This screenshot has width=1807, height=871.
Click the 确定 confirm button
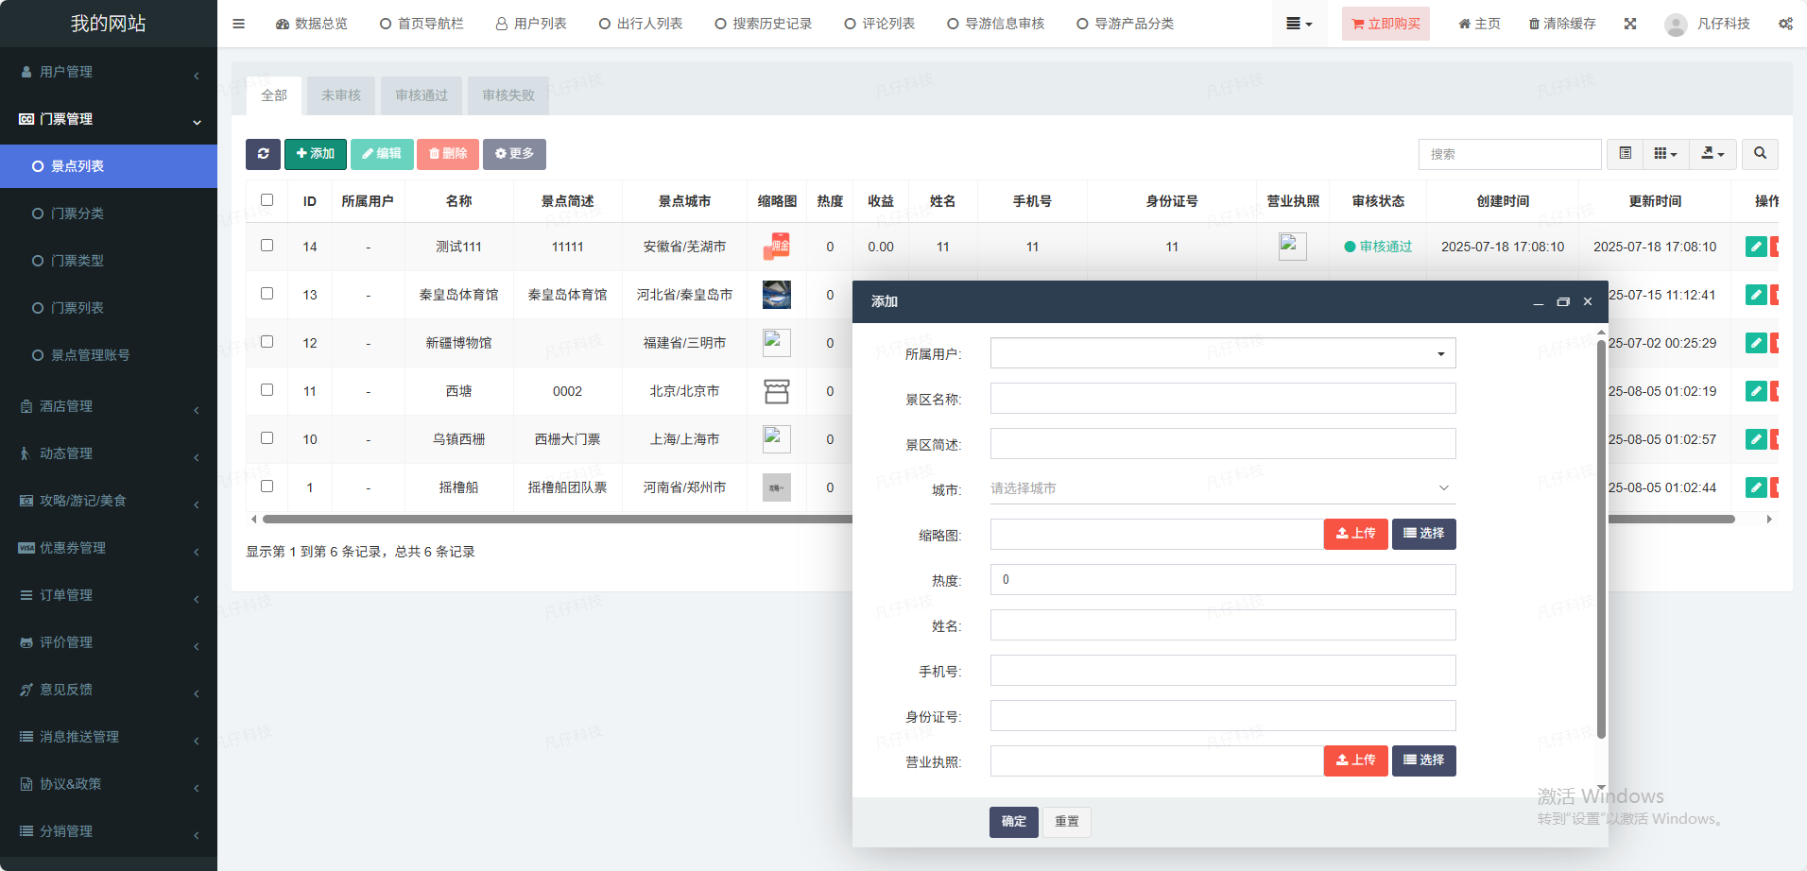click(1013, 822)
